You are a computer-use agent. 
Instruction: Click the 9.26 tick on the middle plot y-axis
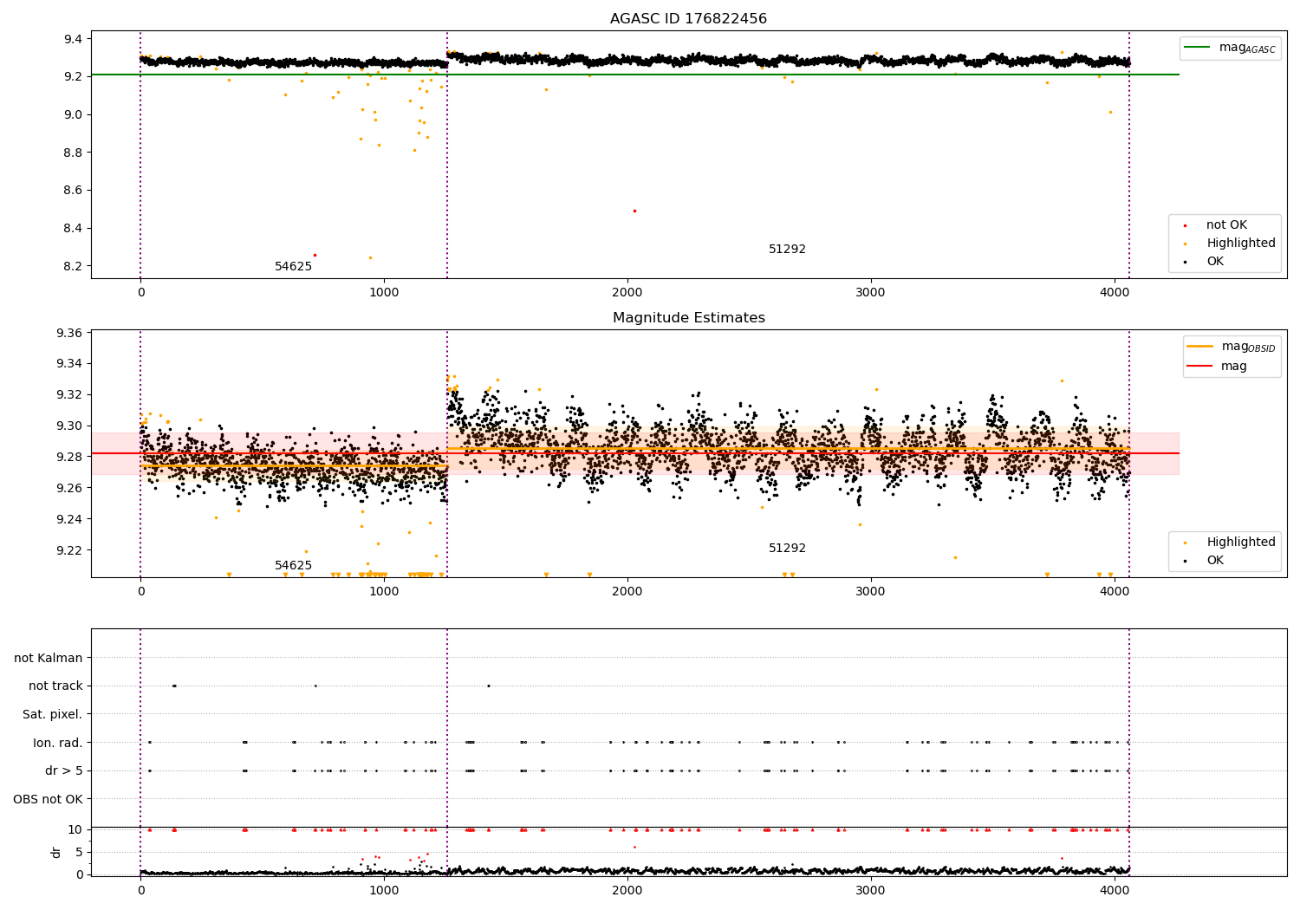click(69, 488)
